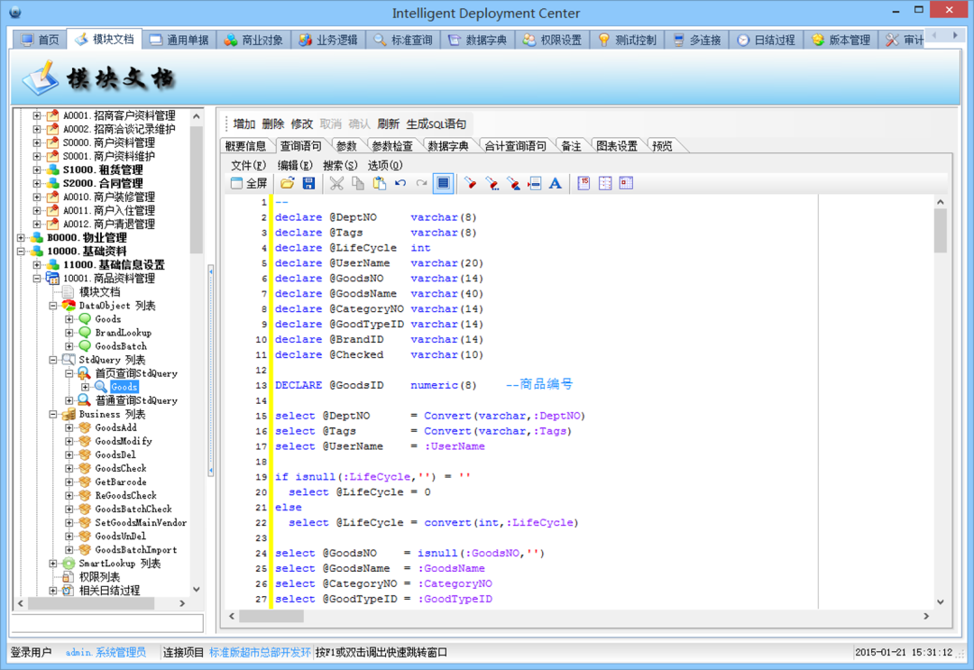Click the 刷新 refresh button
974x670 pixels.
[x=388, y=124]
